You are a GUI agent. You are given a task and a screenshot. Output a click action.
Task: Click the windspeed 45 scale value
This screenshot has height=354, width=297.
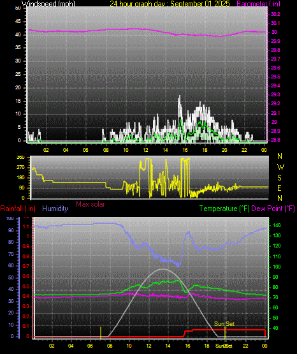tap(18, 22)
